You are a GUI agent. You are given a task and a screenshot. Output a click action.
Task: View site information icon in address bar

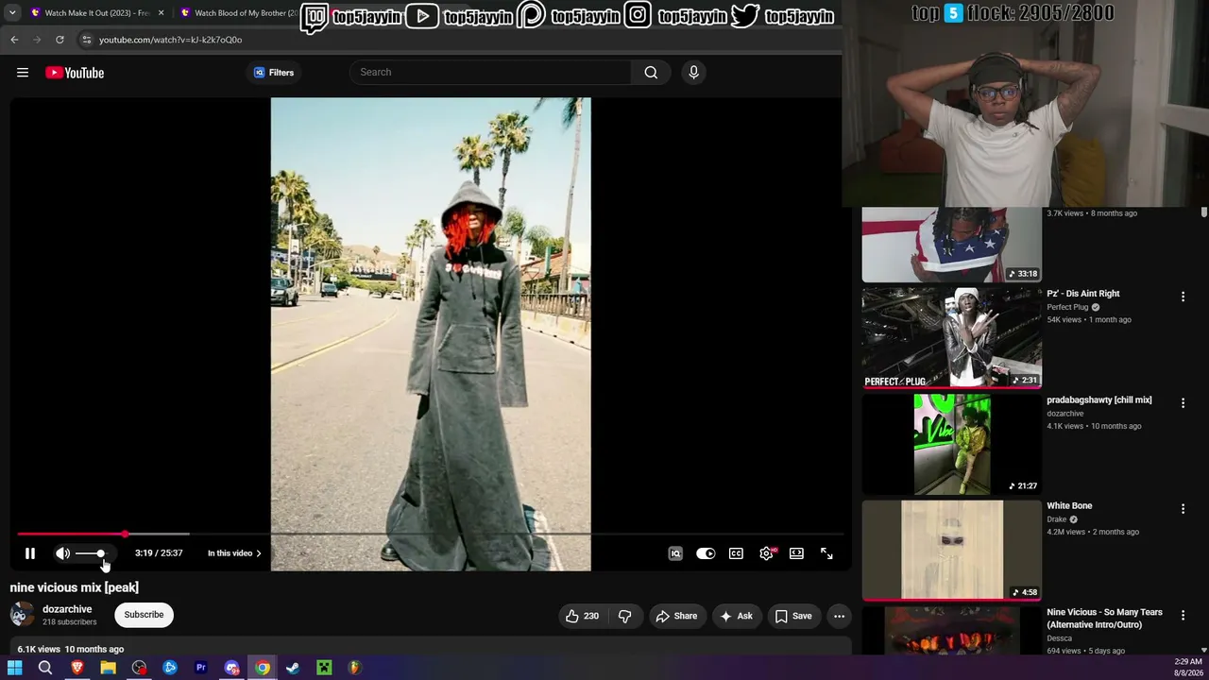(x=86, y=40)
